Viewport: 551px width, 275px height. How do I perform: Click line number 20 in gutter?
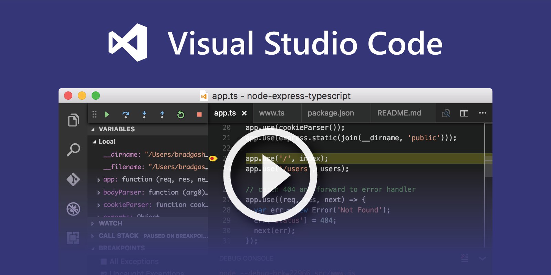tap(227, 128)
